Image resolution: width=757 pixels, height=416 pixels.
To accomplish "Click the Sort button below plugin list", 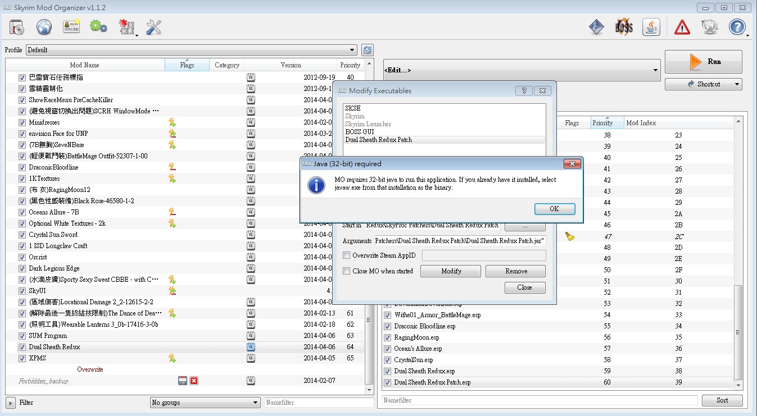I will click(x=722, y=400).
